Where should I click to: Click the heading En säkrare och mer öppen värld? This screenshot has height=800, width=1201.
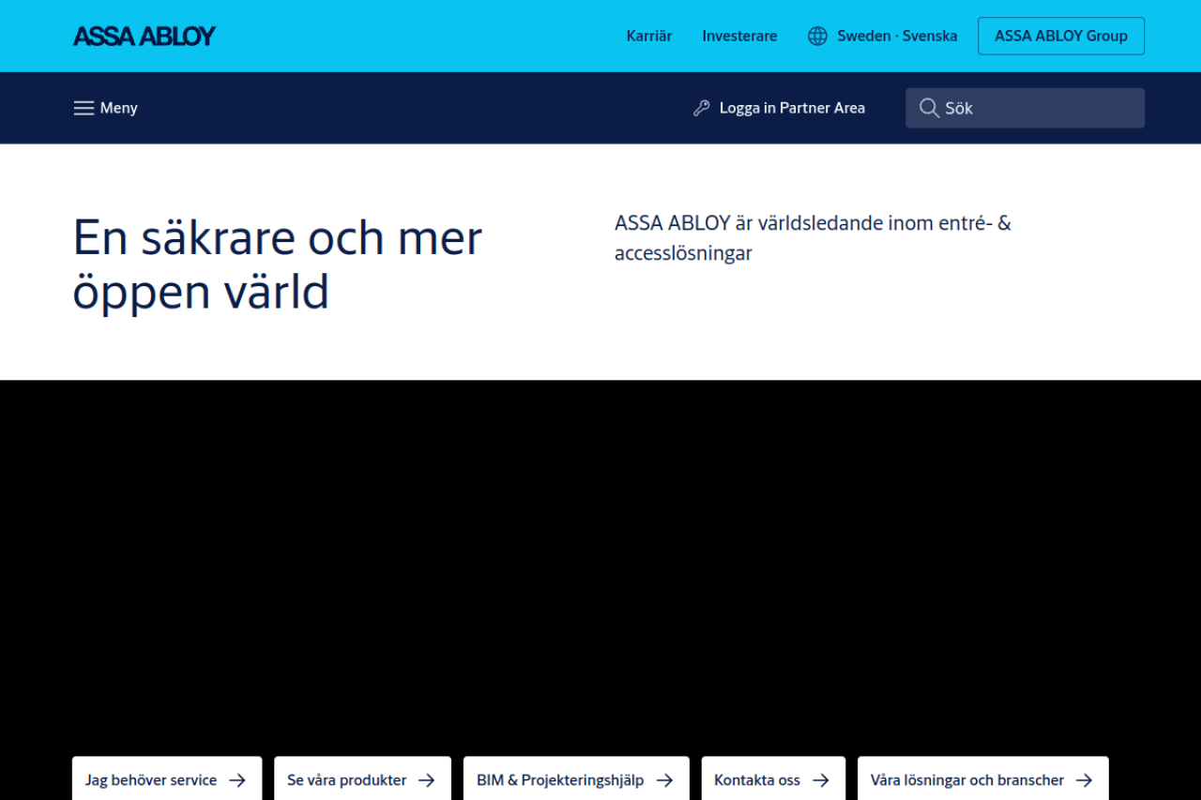click(x=277, y=264)
